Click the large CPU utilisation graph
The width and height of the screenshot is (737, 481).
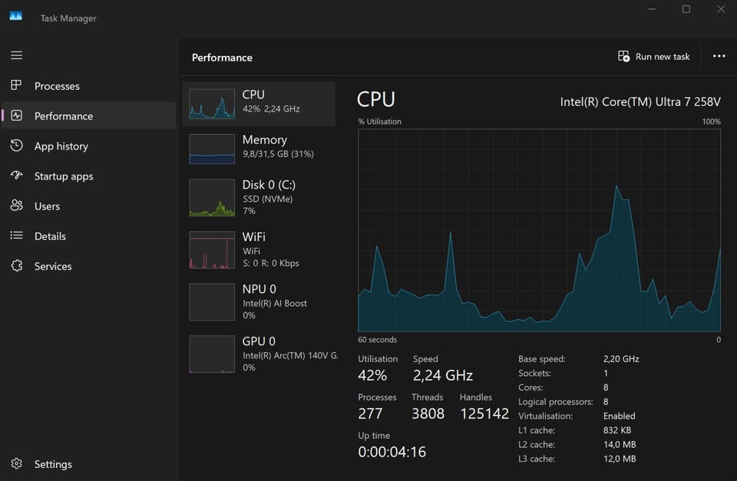539,230
